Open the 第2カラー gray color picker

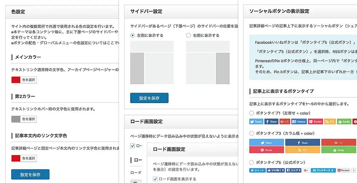click(x=24, y=119)
